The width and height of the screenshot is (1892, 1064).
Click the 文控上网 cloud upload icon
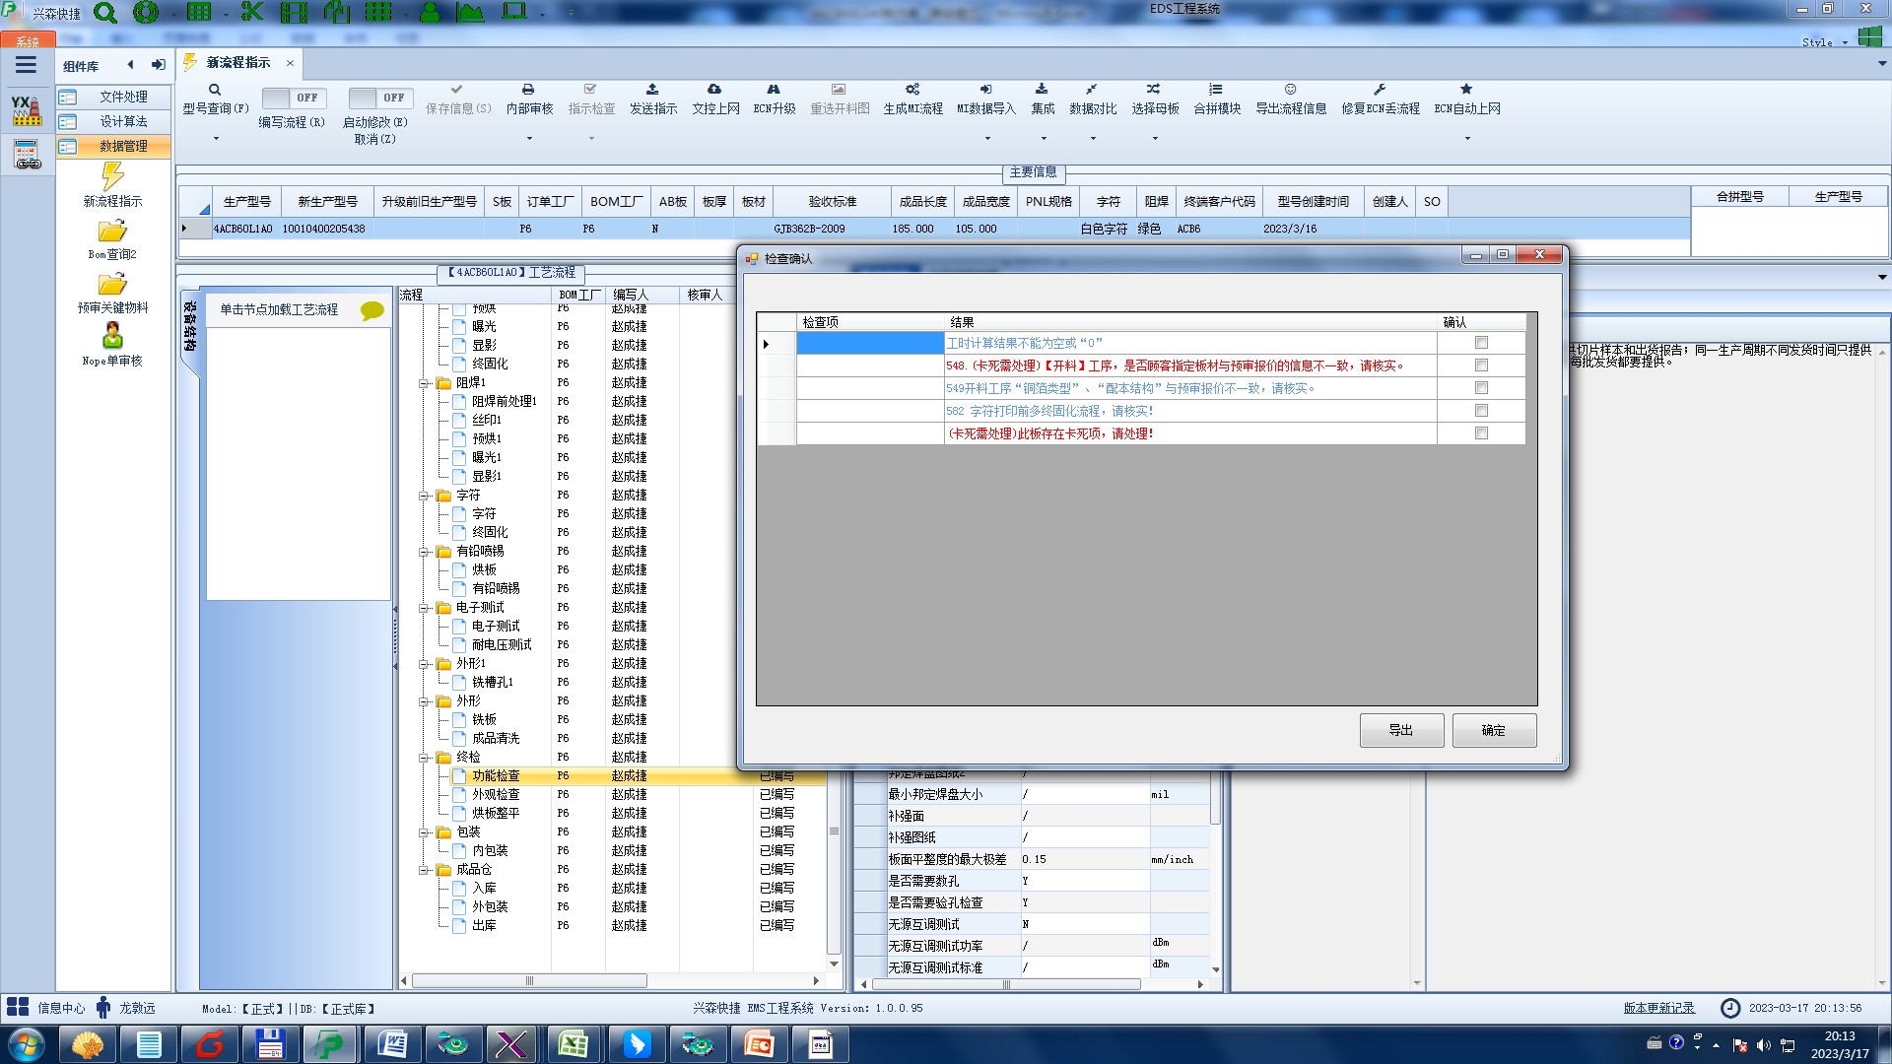tap(714, 90)
